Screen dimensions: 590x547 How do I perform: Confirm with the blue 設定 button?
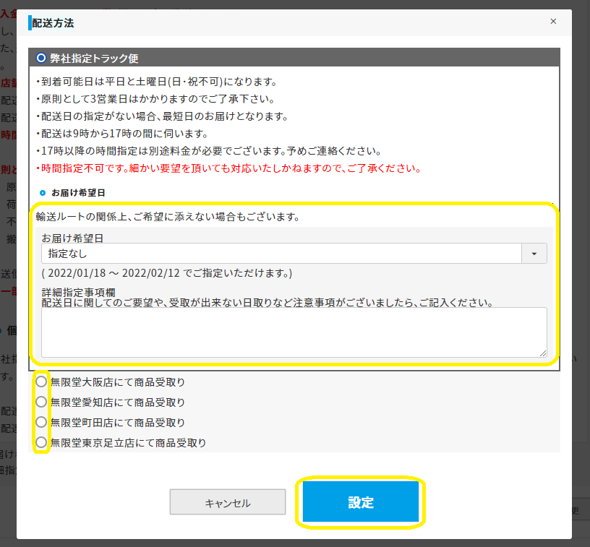(x=360, y=502)
